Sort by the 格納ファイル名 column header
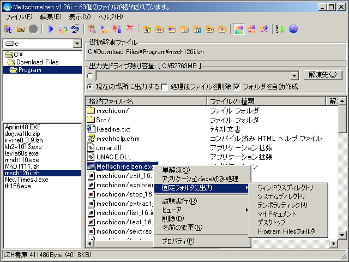The width and height of the screenshot is (349, 262). point(146,102)
